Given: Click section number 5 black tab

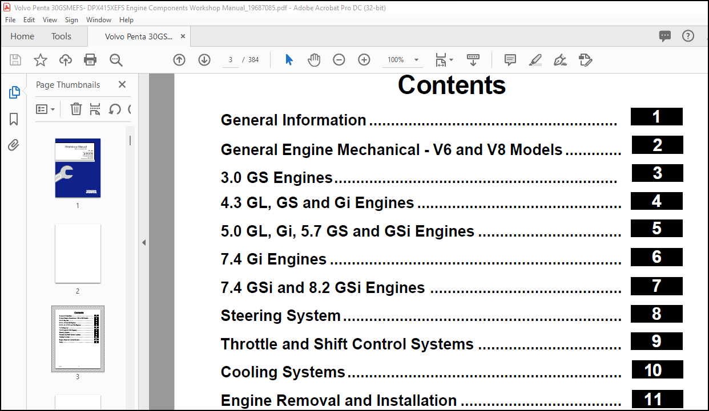Looking at the screenshot, I should point(656,229).
